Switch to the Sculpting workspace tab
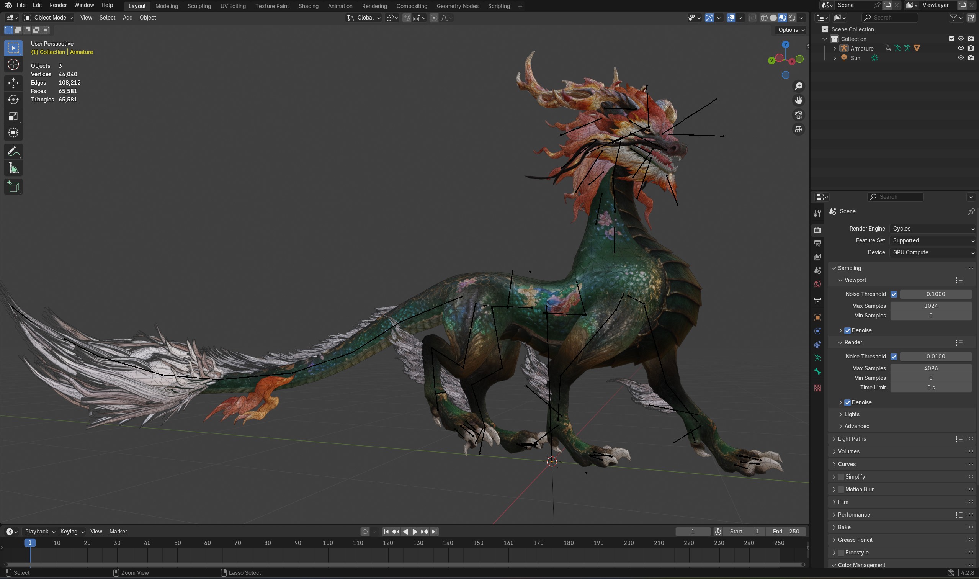Image resolution: width=979 pixels, height=579 pixels. (x=199, y=6)
